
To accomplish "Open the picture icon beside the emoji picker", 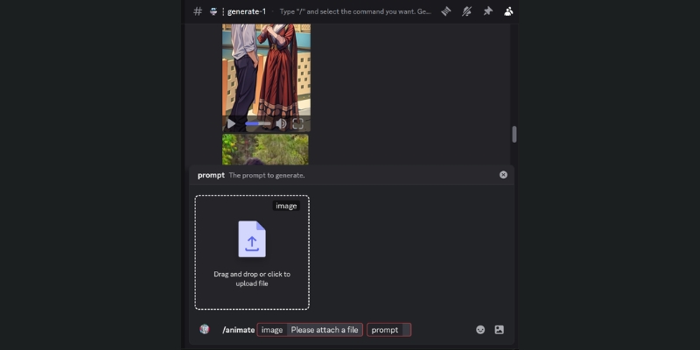I will click(499, 330).
